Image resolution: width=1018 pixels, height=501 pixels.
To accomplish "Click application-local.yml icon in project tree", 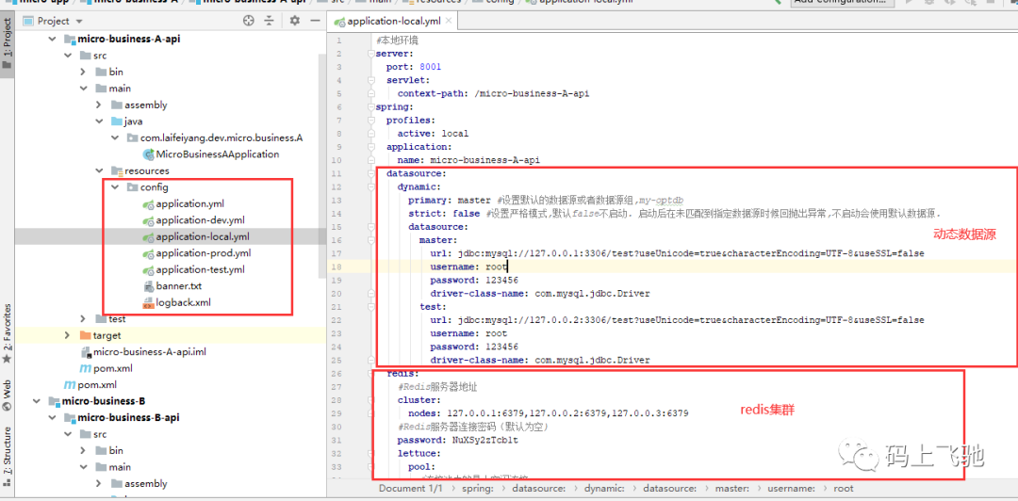I will tap(148, 237).
